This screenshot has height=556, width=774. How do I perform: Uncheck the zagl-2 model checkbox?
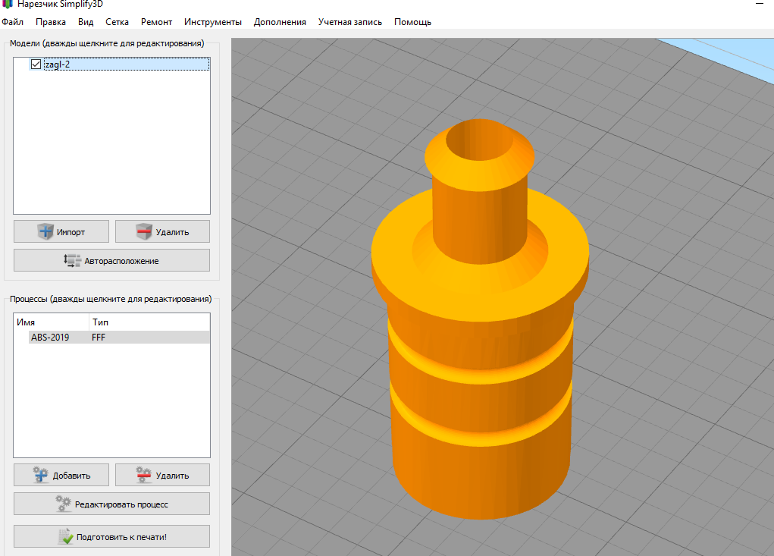coord(36,65)
